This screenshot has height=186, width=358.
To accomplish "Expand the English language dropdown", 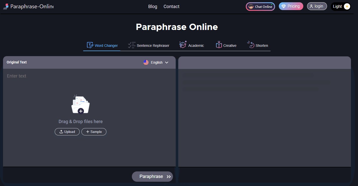I will coord(156,62).
